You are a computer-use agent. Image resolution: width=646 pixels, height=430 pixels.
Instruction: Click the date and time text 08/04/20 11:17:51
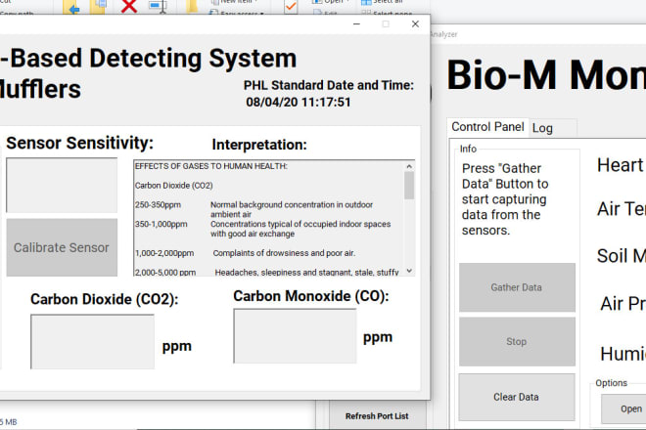click(x=299, y=102)
